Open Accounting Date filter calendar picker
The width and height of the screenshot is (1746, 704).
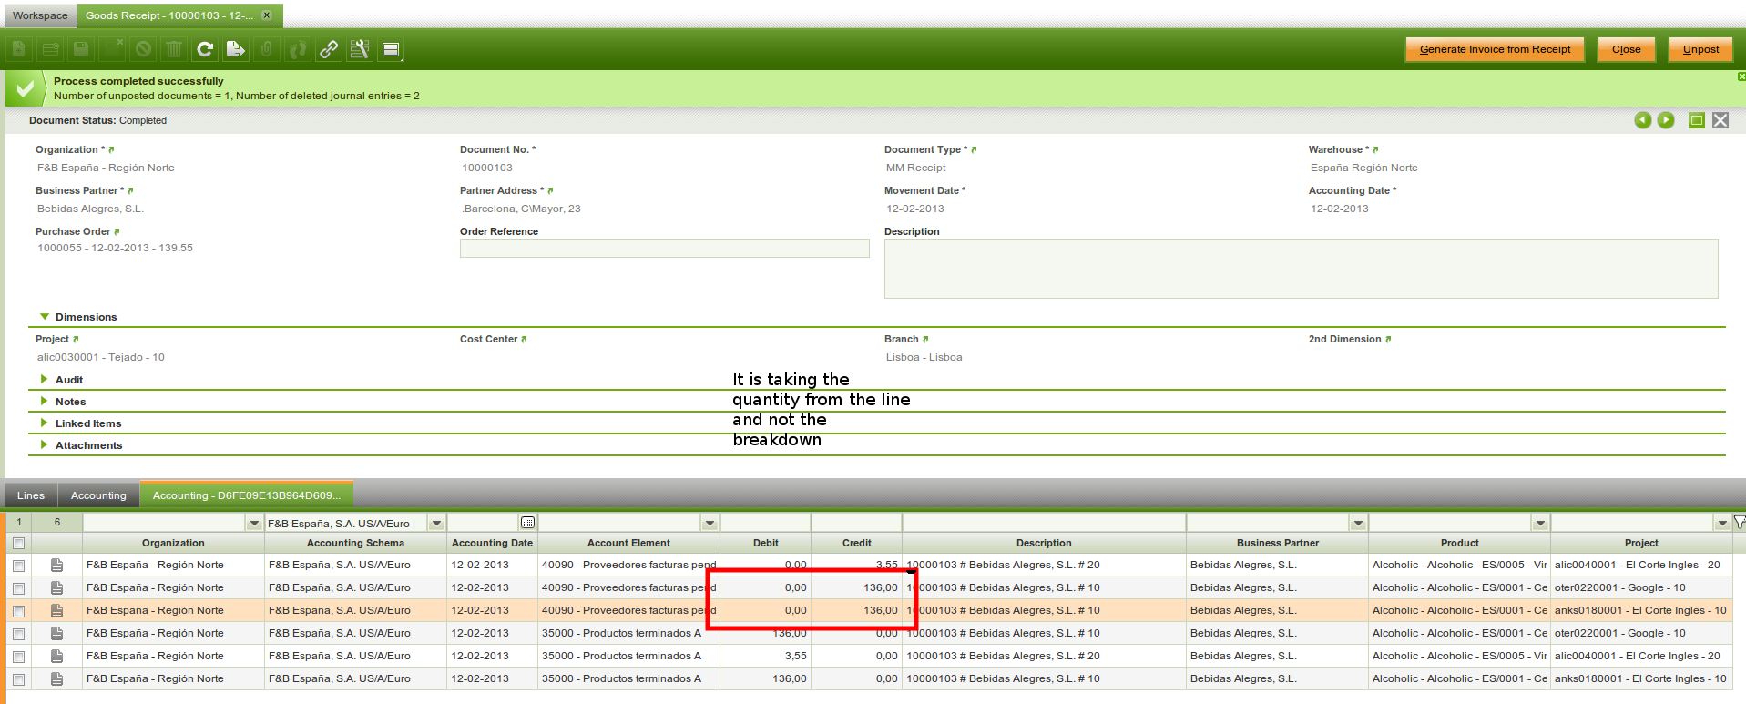527,523
